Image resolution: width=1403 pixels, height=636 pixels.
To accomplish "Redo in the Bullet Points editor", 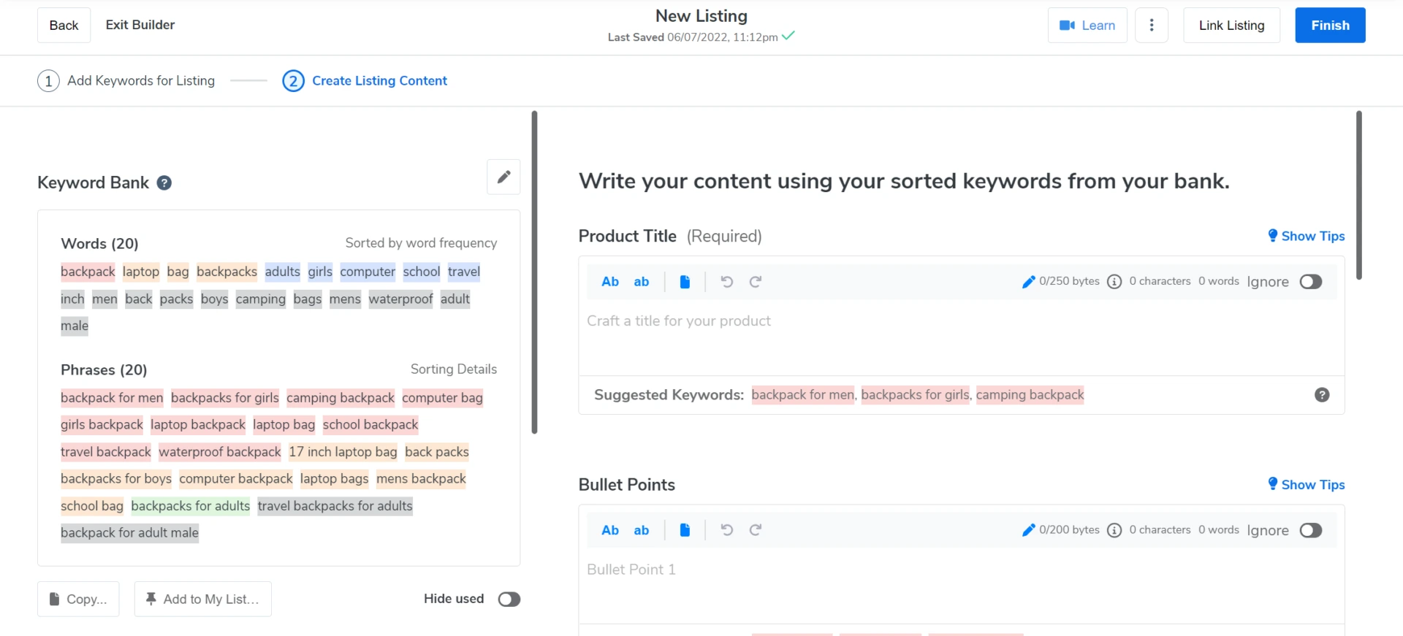I will tap(756, 530).
